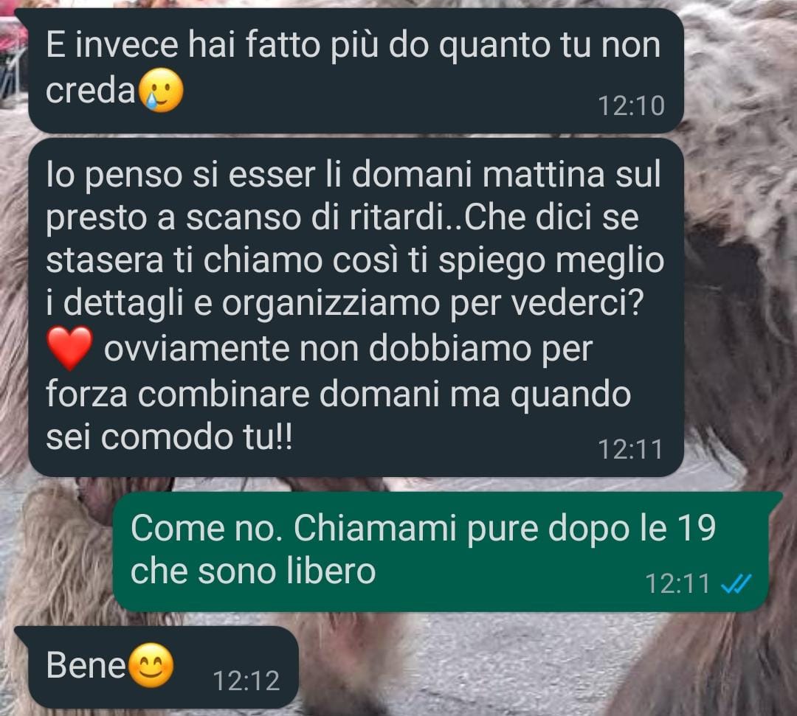Tap the 12:10 timestamp

tap(631, 106)
